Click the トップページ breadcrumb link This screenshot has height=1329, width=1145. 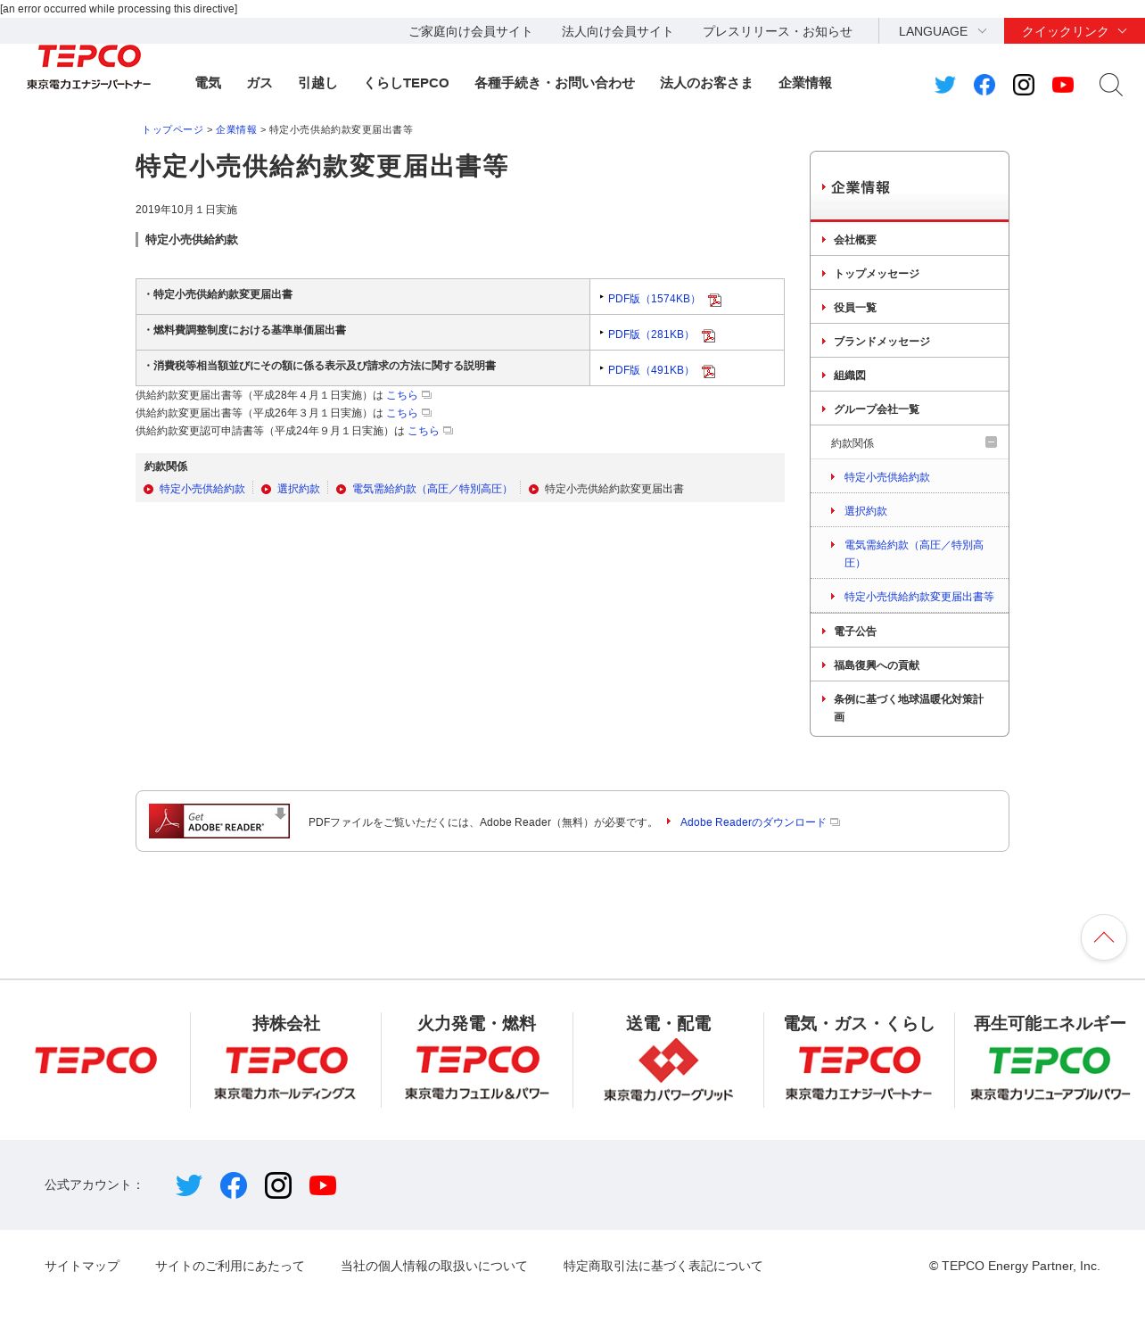click(173, 130)
